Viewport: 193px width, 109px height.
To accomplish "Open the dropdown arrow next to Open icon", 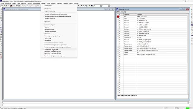I will (6, 6).
